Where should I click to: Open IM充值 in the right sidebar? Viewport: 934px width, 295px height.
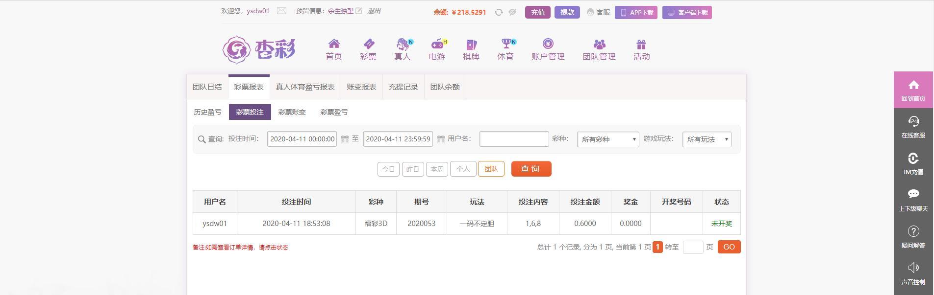point(913,163)
